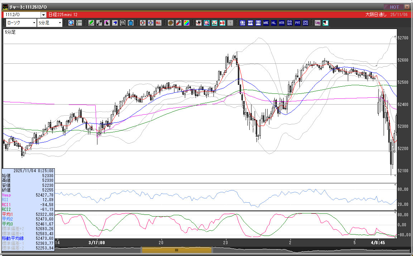This screenshot has height=256, width=413.
Task: Click the red ALL toolbar icon
Action: [158, 23]
